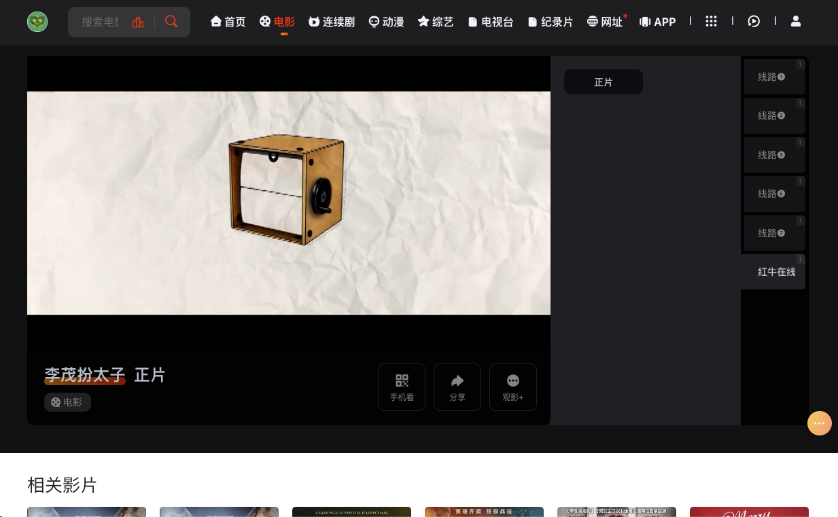Viewport: 838px width, 517px height.
Task: Select the 红牛在线 source tab
Action: (775, 272)
